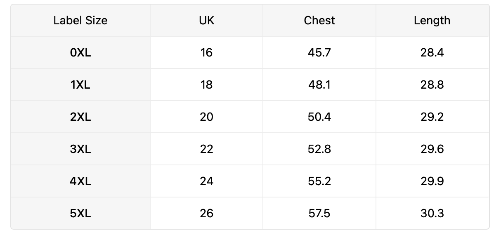Image resolution: width=501 pixels, height=235 pixels.
Task: Click the Chest column header
Action: (319, 20)
